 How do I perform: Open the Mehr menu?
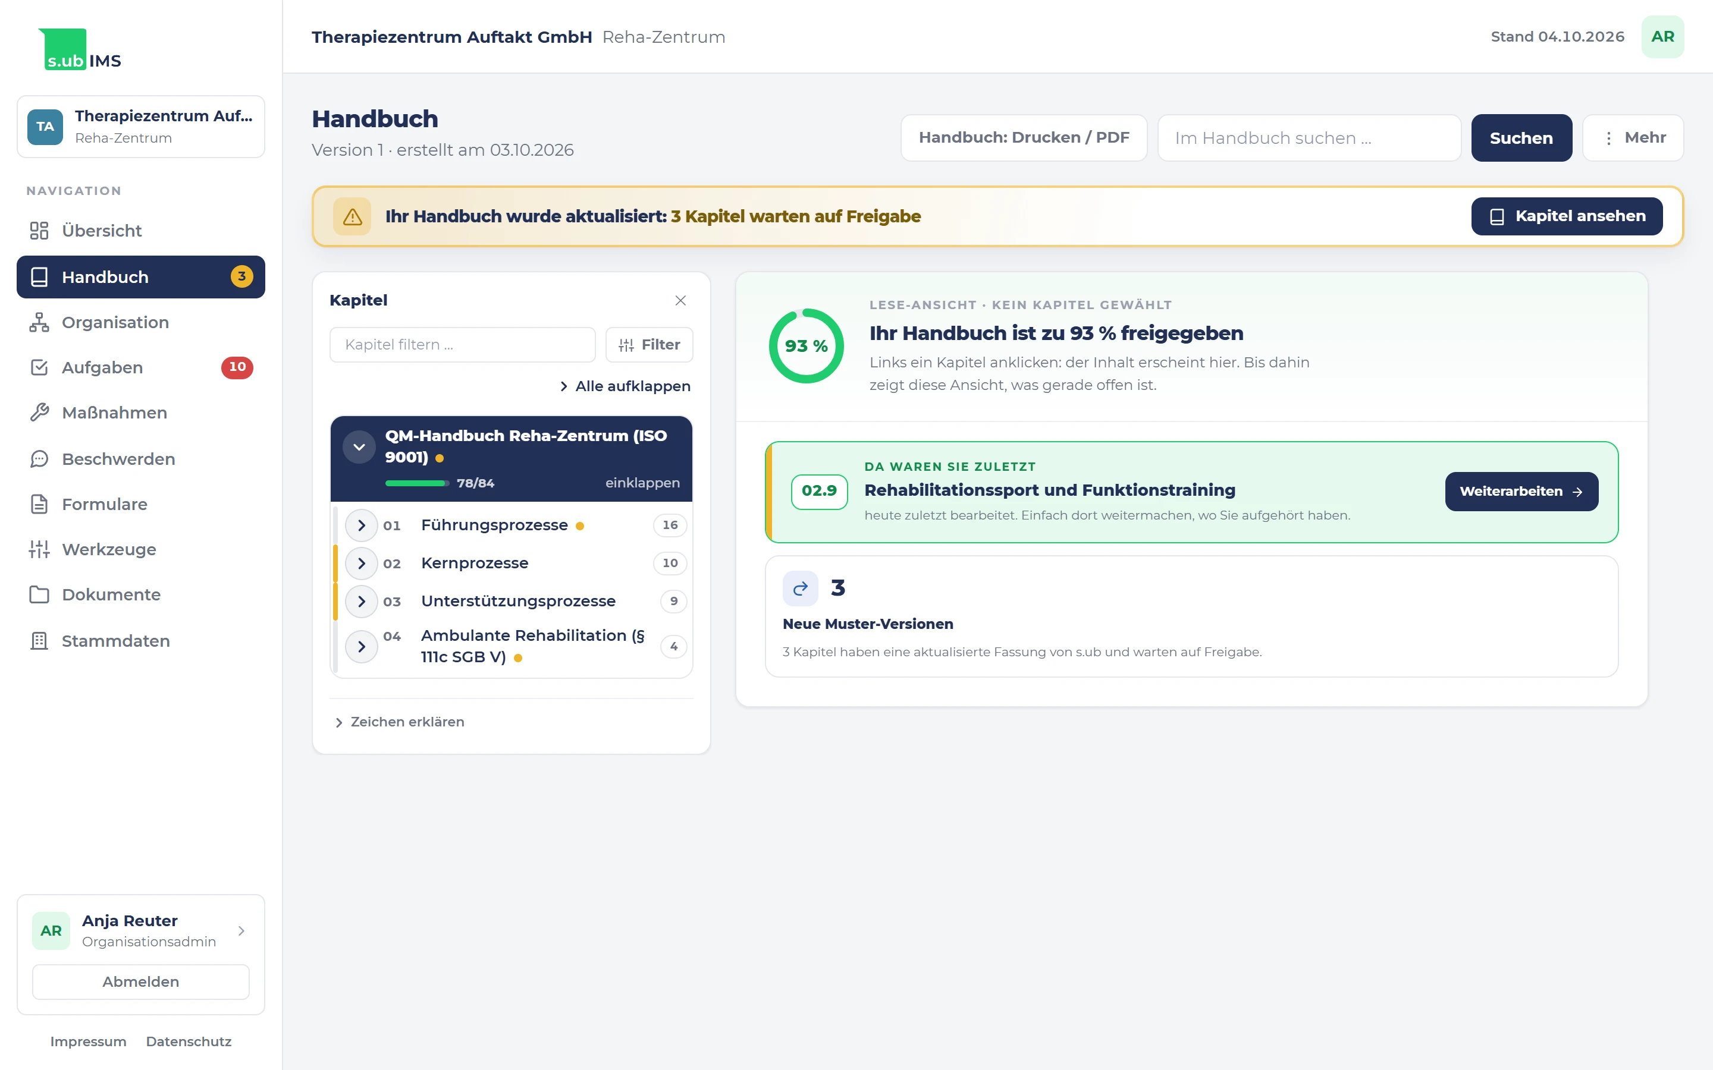point(1632,138)
